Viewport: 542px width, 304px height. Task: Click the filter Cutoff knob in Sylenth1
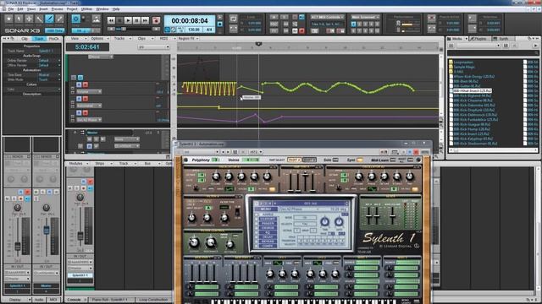194,242
